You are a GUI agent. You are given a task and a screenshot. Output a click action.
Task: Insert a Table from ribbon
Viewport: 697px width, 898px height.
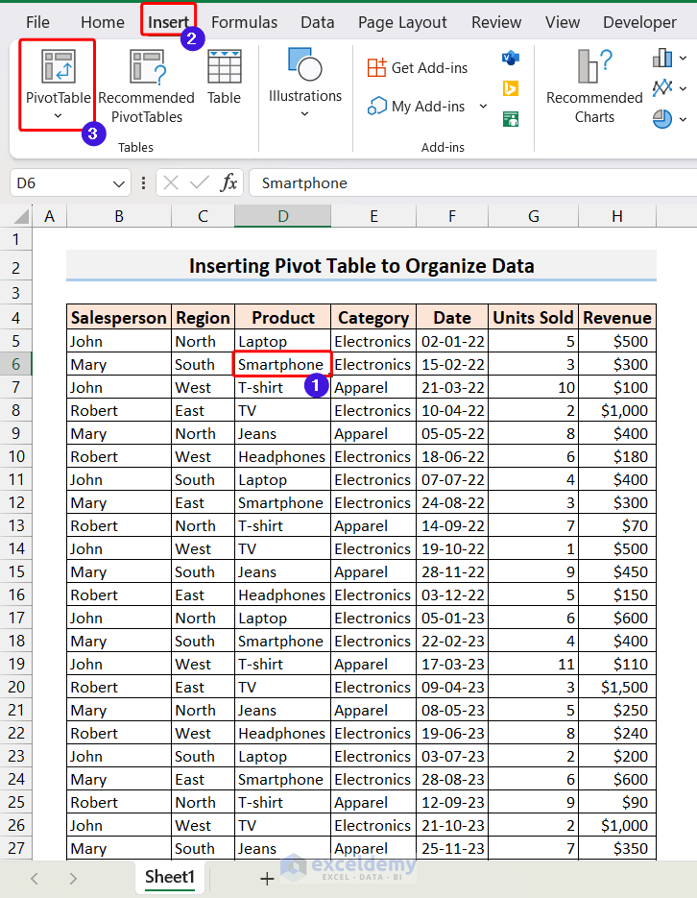point(224,77)
